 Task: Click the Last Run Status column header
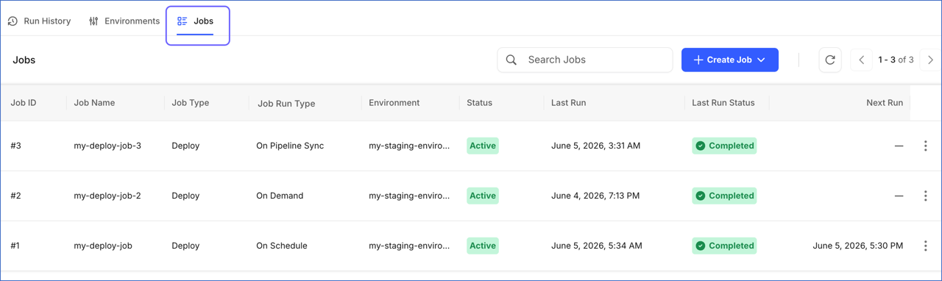(x=723, y=103)
